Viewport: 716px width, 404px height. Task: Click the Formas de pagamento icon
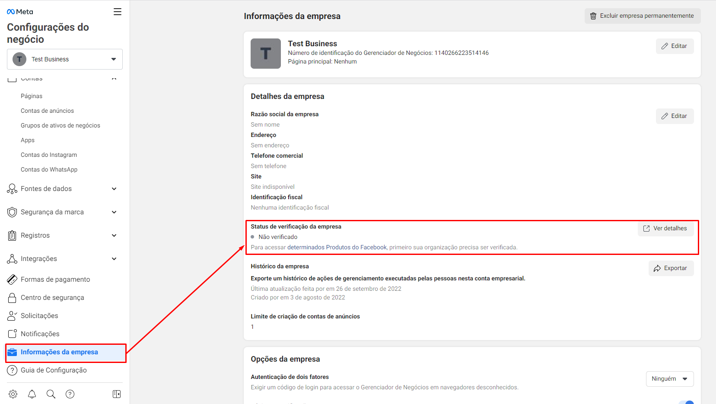(12, 280)
